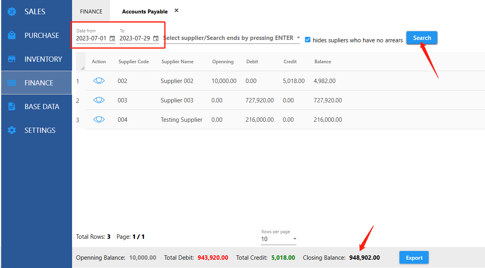Uncheck hides suppliers with no arrears
Screen dimensions: 485x268
(x=308, y=40)
